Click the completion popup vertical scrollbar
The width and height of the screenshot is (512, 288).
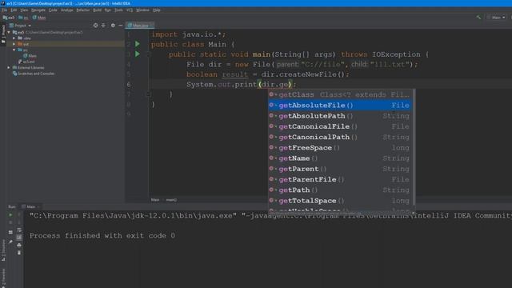click(x=414, y=147)
